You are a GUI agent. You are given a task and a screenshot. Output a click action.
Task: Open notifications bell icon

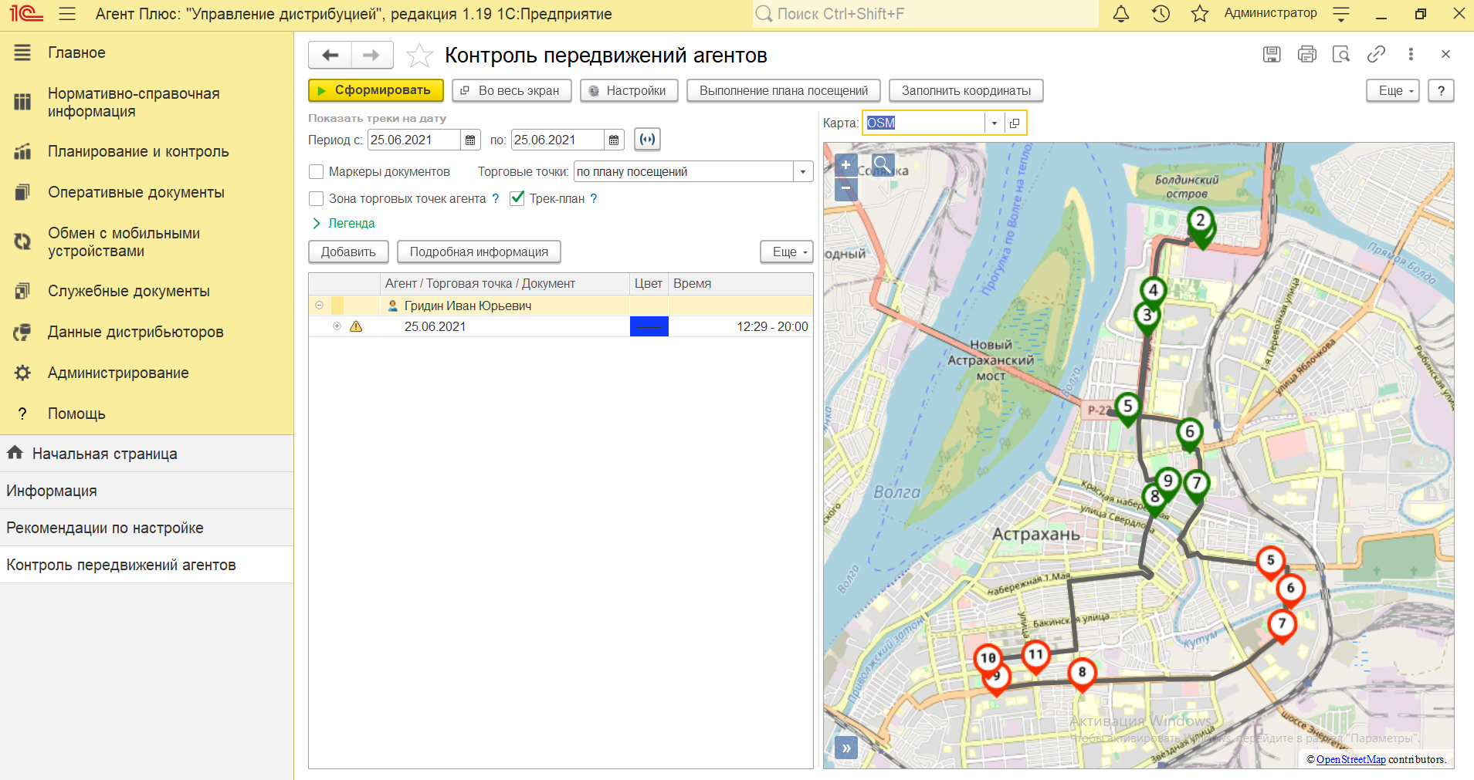click(x=1121, y=14)
